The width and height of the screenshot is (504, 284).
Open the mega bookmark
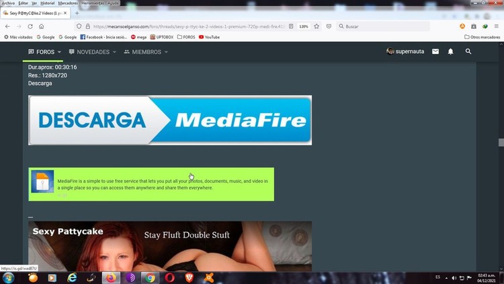(x=138, y=37)
